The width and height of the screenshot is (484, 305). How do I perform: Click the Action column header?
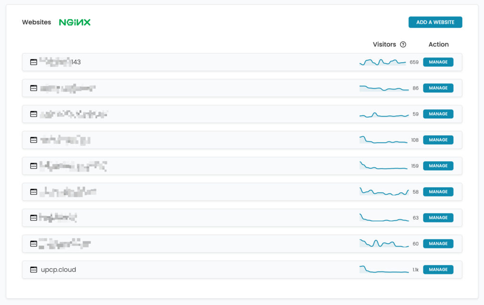[x=438, y=44]
